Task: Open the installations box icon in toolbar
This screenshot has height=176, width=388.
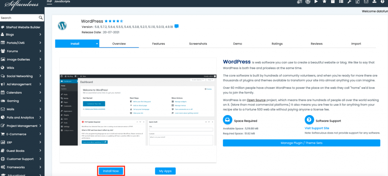Action: pos(333,2)
